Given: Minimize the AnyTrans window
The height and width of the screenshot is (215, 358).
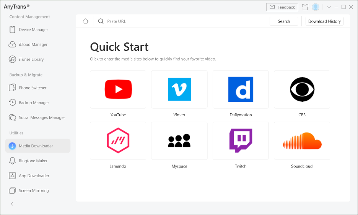Looking at the screenshot, I should pyautogui.click(x=336, y=7).
